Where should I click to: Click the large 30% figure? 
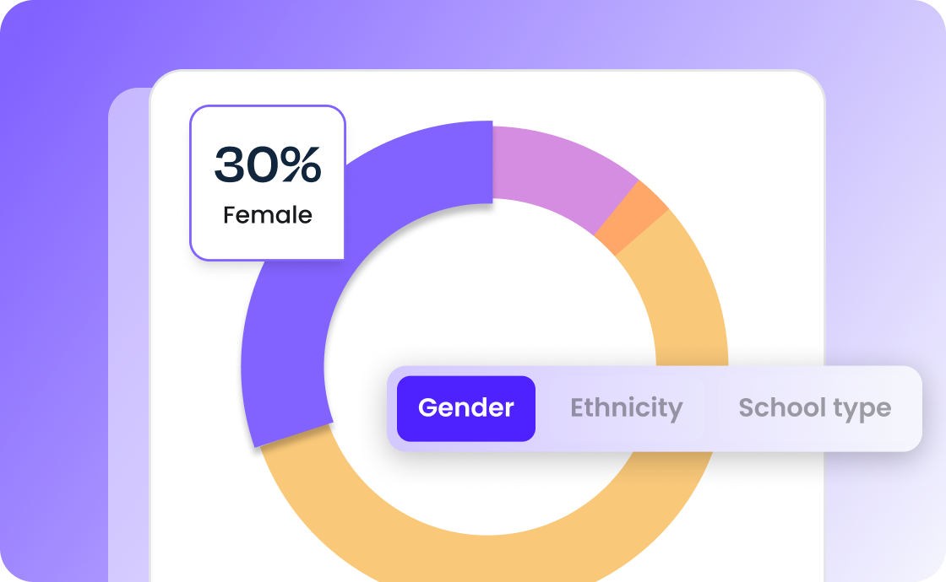tap(268, 164)
